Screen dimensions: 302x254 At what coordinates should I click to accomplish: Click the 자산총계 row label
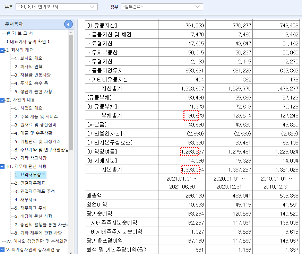[112, 89]
